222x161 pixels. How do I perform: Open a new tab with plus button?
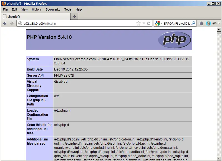(x=74, y=16)
